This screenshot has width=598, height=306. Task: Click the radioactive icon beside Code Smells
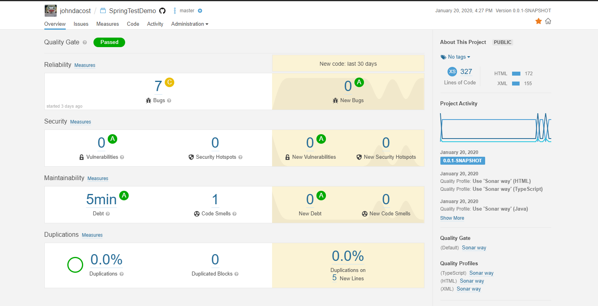(197, 214)
